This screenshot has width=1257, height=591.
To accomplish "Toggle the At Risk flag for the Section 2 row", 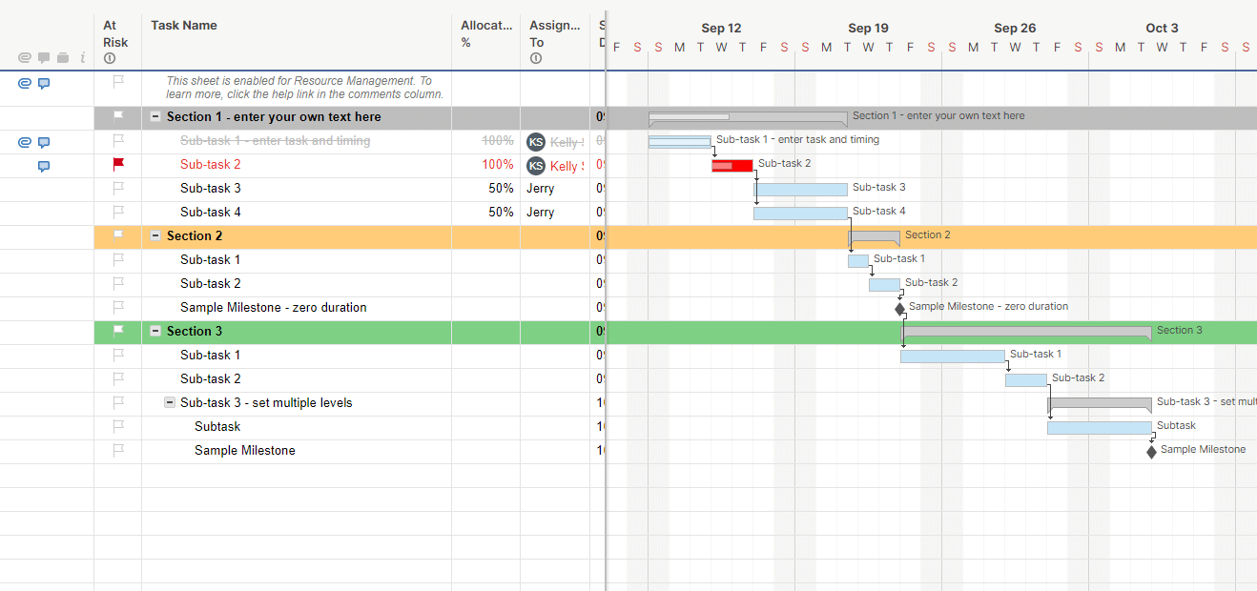I will click(118, 235).
